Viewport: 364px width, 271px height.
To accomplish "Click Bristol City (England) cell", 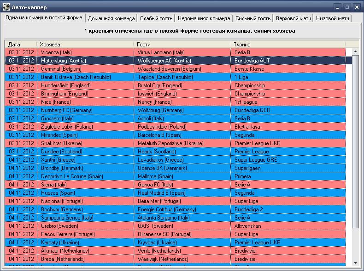I will point(182,85).
